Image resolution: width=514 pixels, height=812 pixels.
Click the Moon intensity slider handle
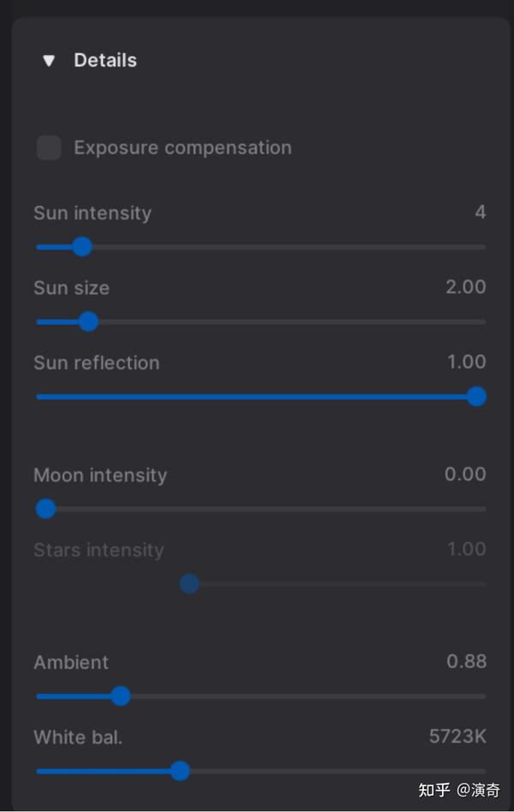click(46, 509)
